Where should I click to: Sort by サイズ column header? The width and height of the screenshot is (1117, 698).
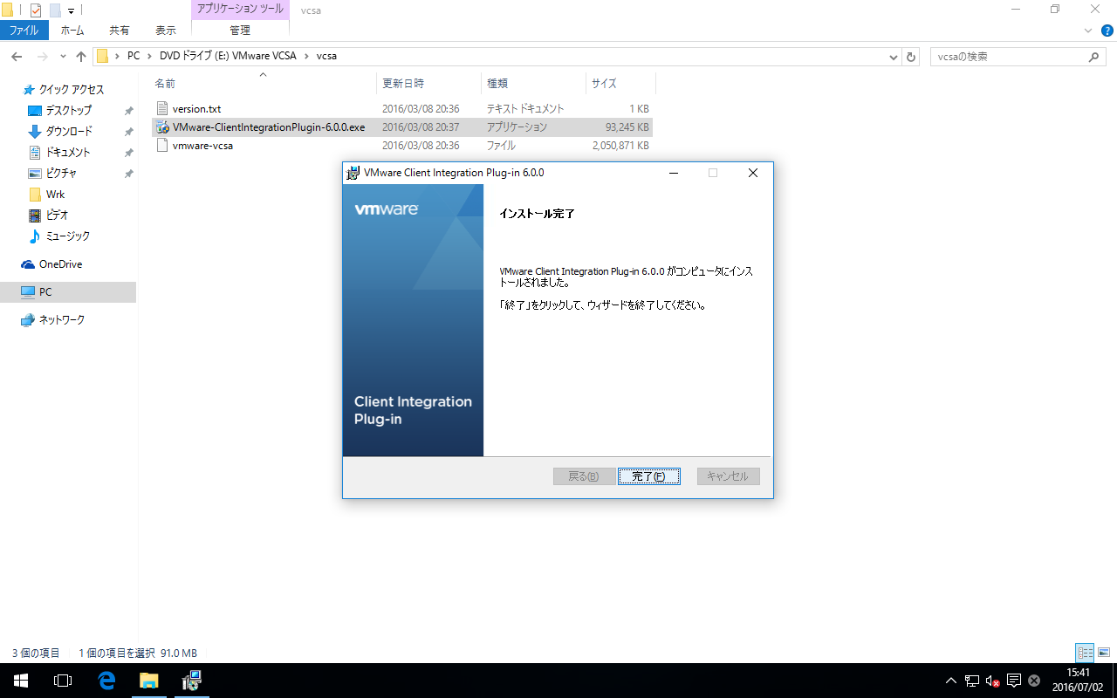point(620,84)
